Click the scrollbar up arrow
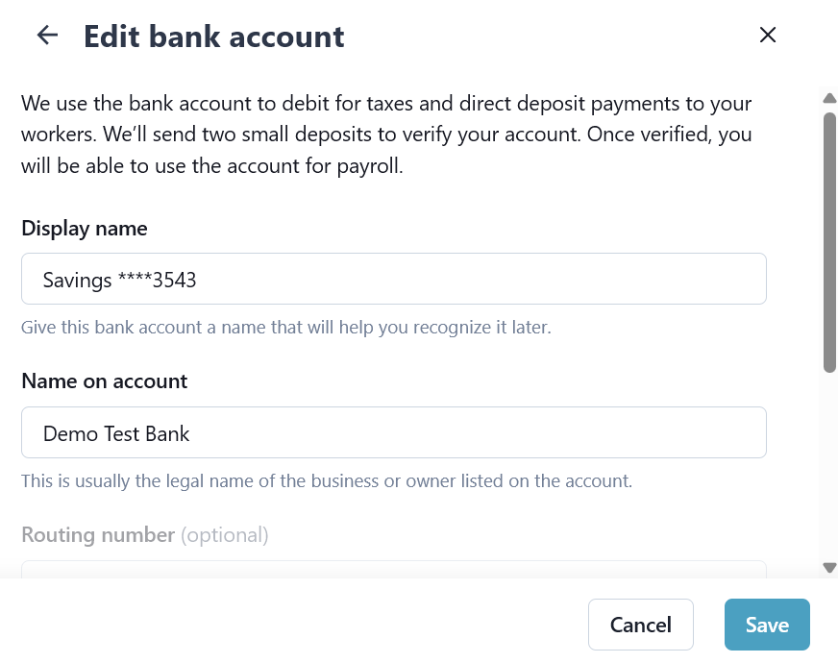The image size is (838, 663). point(829,98)
